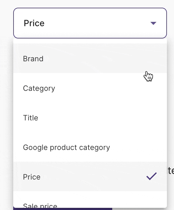Choose Category from the list

click(90, 88)
